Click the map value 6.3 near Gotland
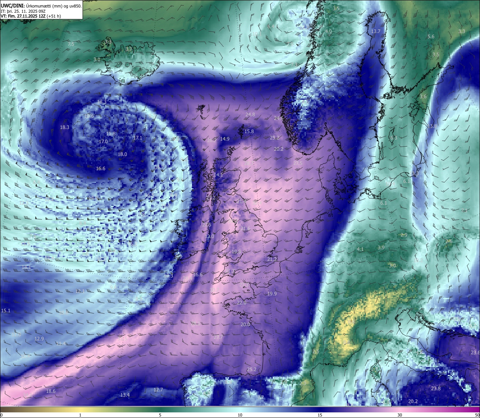The width and height of the screenshot is (480, 418). [x=394, y=138]
